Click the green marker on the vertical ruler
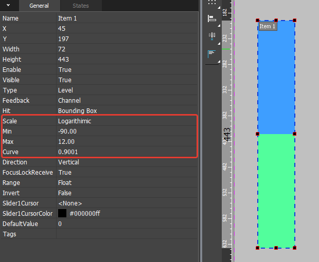Screen dimensions: 319x262 (x=226, y=49)
